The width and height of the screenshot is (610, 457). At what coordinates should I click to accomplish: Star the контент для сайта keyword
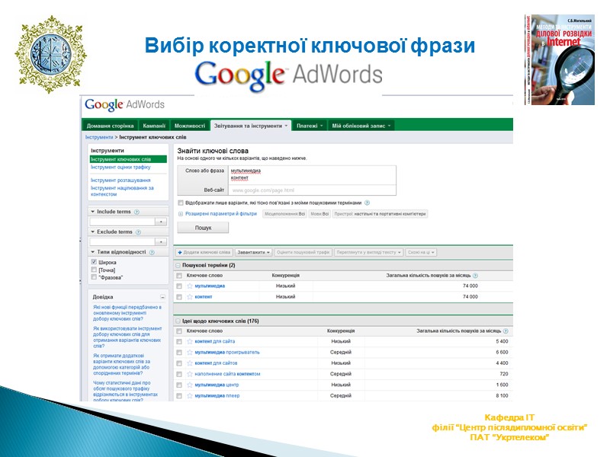click(189, 341)
